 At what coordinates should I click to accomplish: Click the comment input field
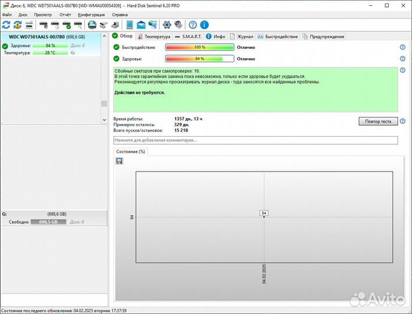point(255,140)
